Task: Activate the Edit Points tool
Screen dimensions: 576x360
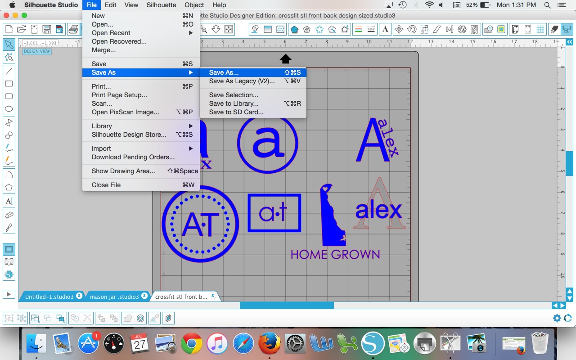Action: (x=9, y=58)
